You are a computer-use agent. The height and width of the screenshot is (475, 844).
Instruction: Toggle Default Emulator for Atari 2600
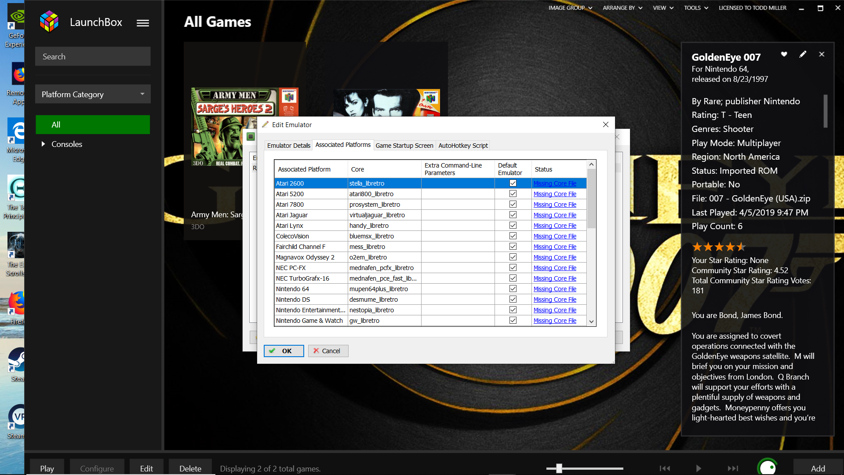[513, 183]
